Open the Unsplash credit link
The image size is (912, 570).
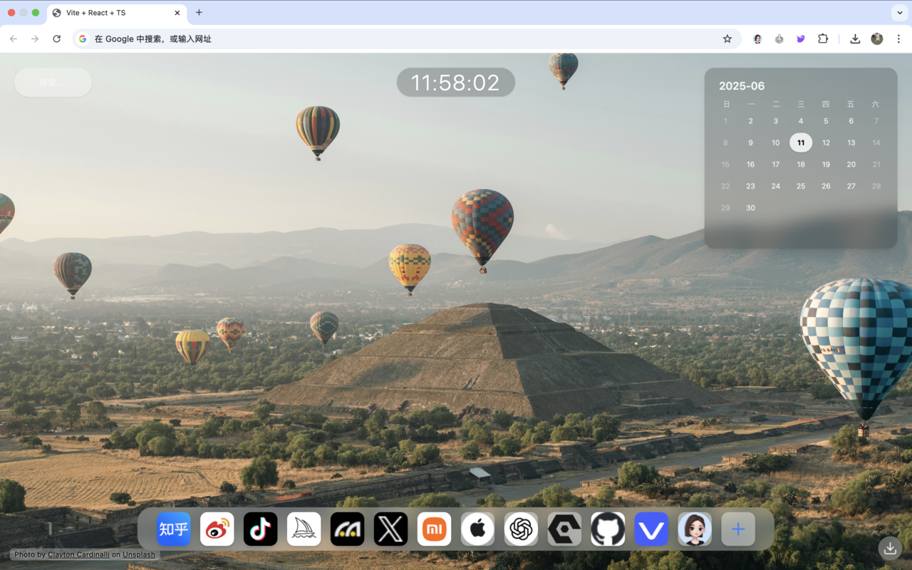[139, 554]
